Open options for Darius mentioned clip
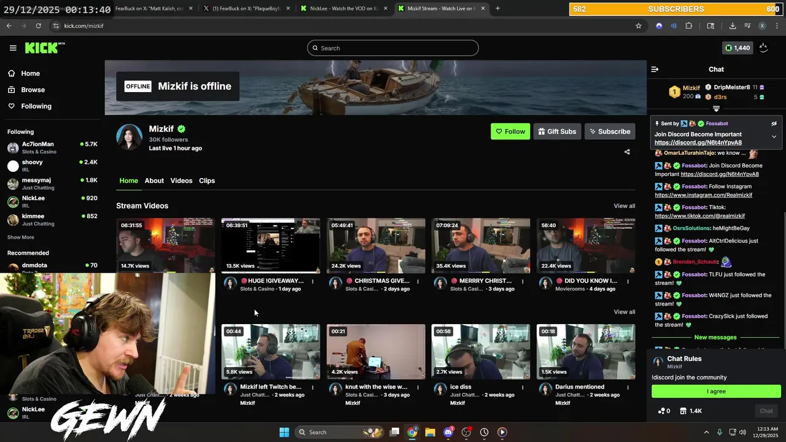Viewport: 786px width, 442px height. point(628,387)
